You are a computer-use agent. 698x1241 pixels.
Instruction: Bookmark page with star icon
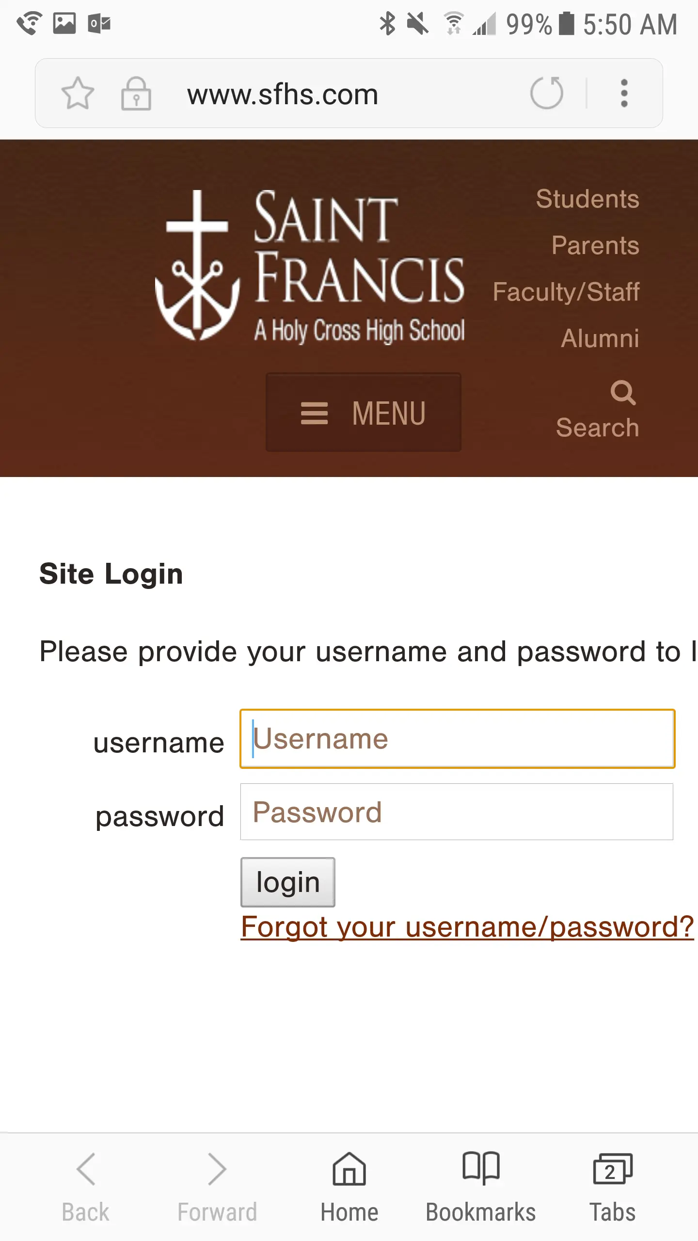pyautogui.click(x=78, y=93)
